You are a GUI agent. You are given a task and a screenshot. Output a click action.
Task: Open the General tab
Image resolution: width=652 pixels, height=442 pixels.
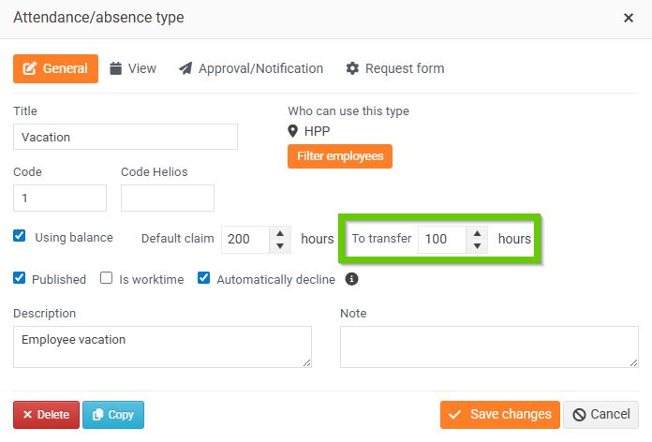[55, 68]
